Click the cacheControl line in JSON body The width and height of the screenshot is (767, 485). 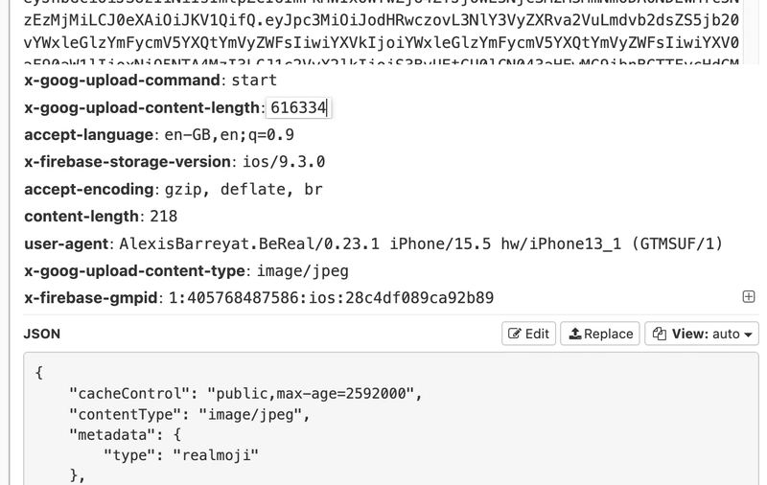tap(245, 394)
